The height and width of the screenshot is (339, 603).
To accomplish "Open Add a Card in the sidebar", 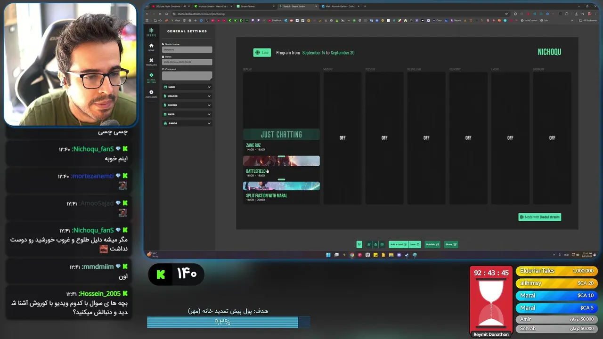I will pyautogui.click(x=151, y=94).
